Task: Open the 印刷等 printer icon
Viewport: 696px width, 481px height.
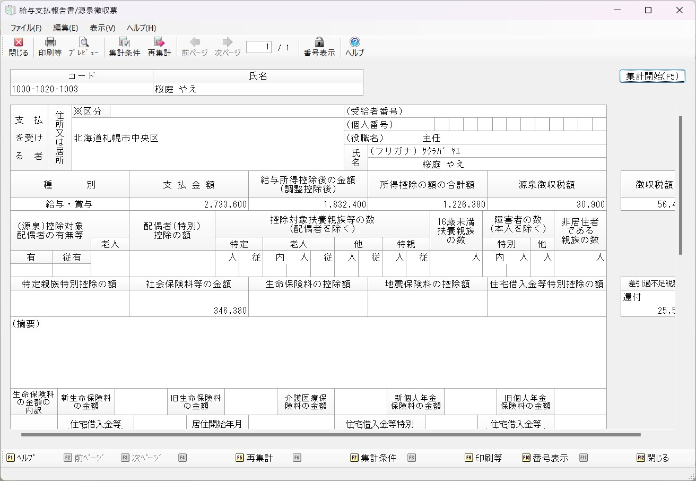Action: point(50,42)
